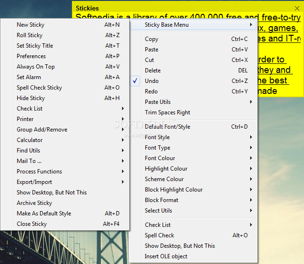
Task: Choose Trim Spaces Right
Action: pos(193,112)
